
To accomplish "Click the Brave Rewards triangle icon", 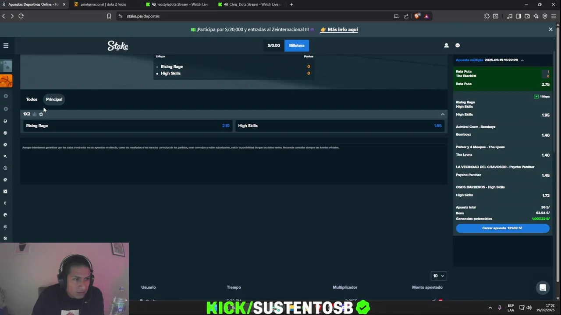I will pyautogui.click(x=426, y=16).
